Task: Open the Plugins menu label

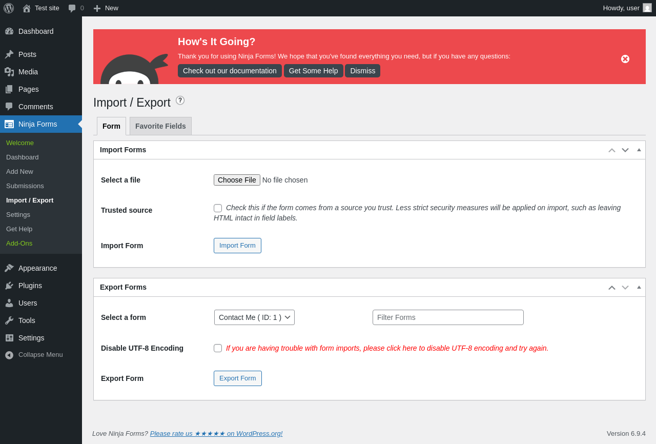Action: pyautogui.click(x=30, y=286)
